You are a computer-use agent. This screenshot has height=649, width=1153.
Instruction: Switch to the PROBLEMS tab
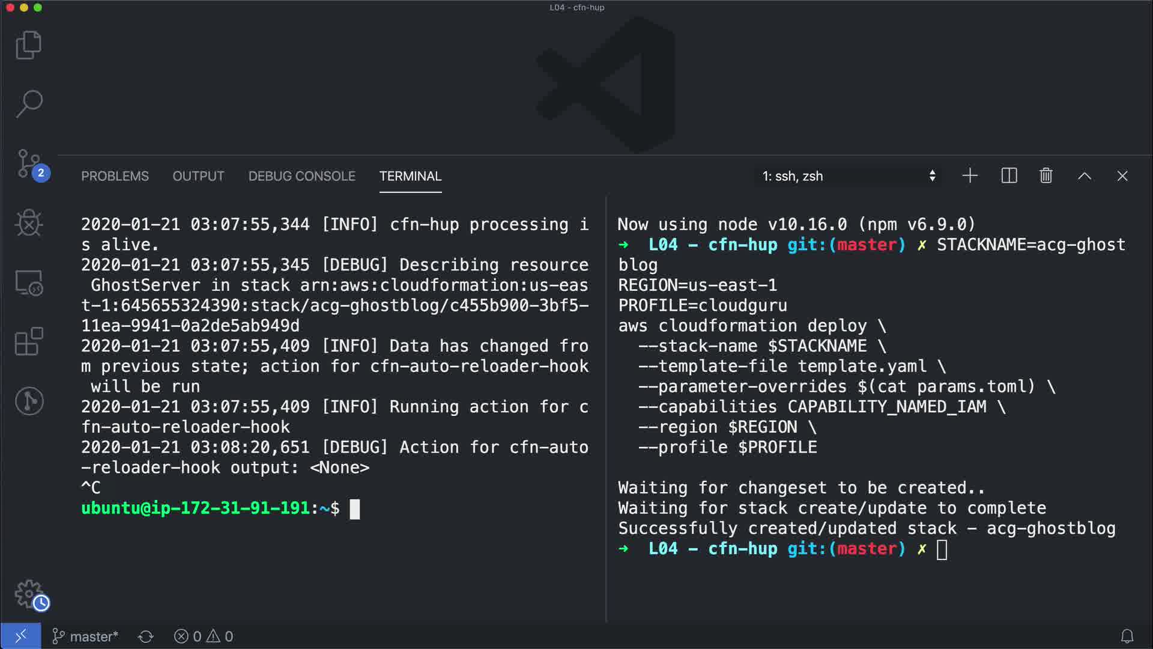[x=115, y=176]
